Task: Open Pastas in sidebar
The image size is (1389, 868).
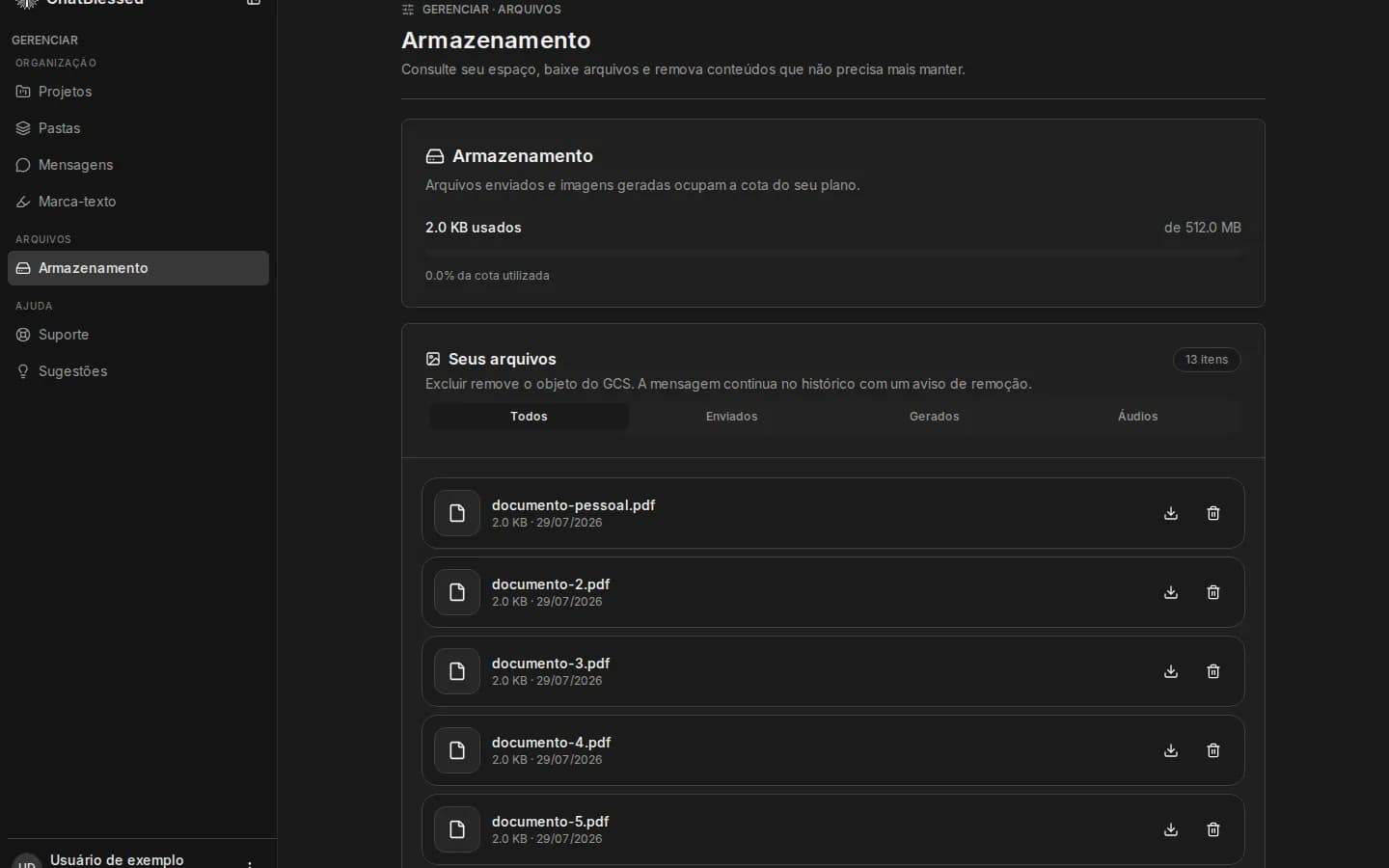Action: (x=138, y=128)
